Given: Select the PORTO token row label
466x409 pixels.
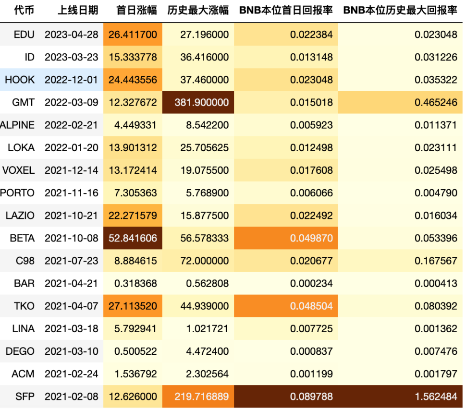Looking at the screenshot, I should [20, 192].
